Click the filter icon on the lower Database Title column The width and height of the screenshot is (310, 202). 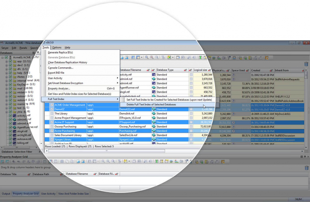29,174
